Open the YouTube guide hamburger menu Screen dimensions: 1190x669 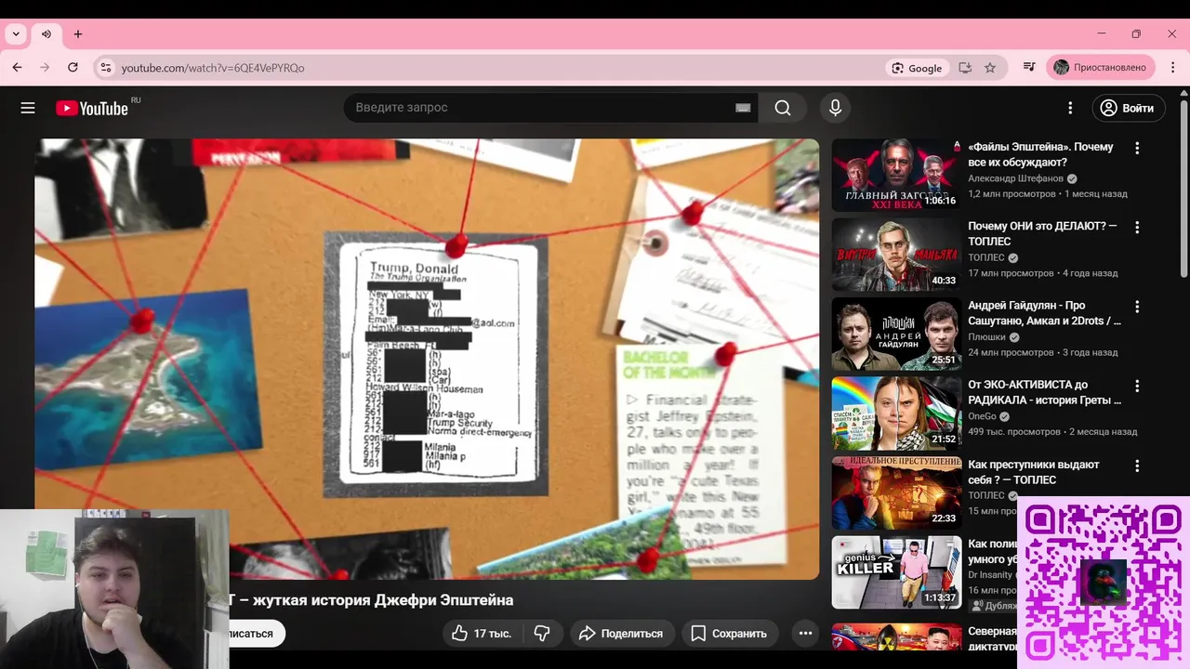[28, 108]
